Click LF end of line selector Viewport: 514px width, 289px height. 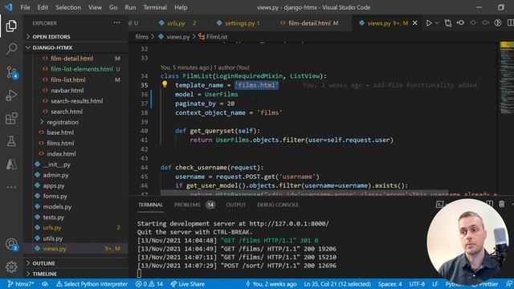[x=435, y=283]
